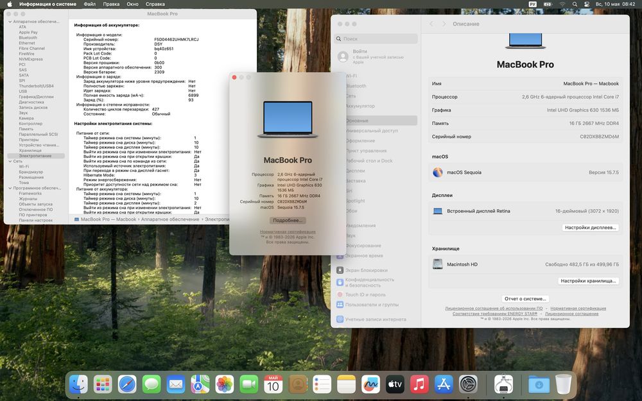
Task: Click the Подробнее… button in About window
Action: (x=288, y=220)
